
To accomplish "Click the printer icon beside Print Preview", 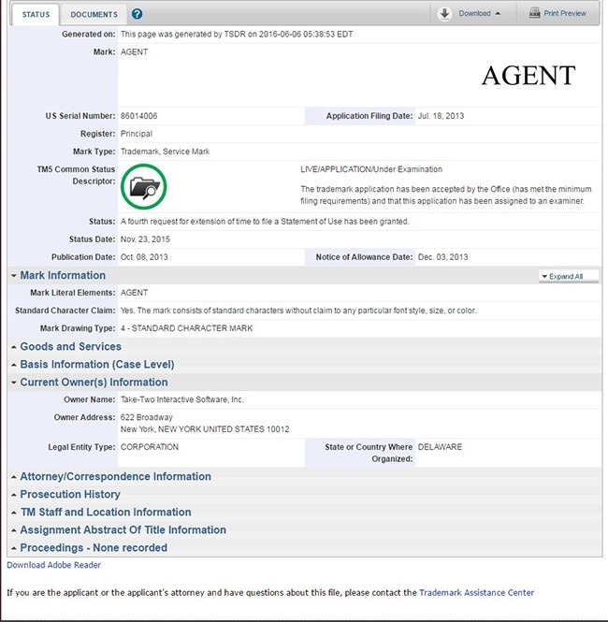I will point(535,13).
